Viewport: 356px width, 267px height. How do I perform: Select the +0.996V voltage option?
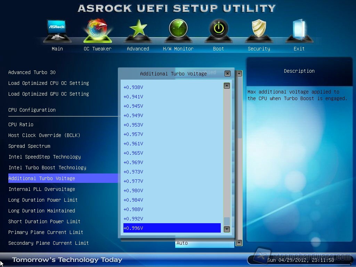[172, 228]
